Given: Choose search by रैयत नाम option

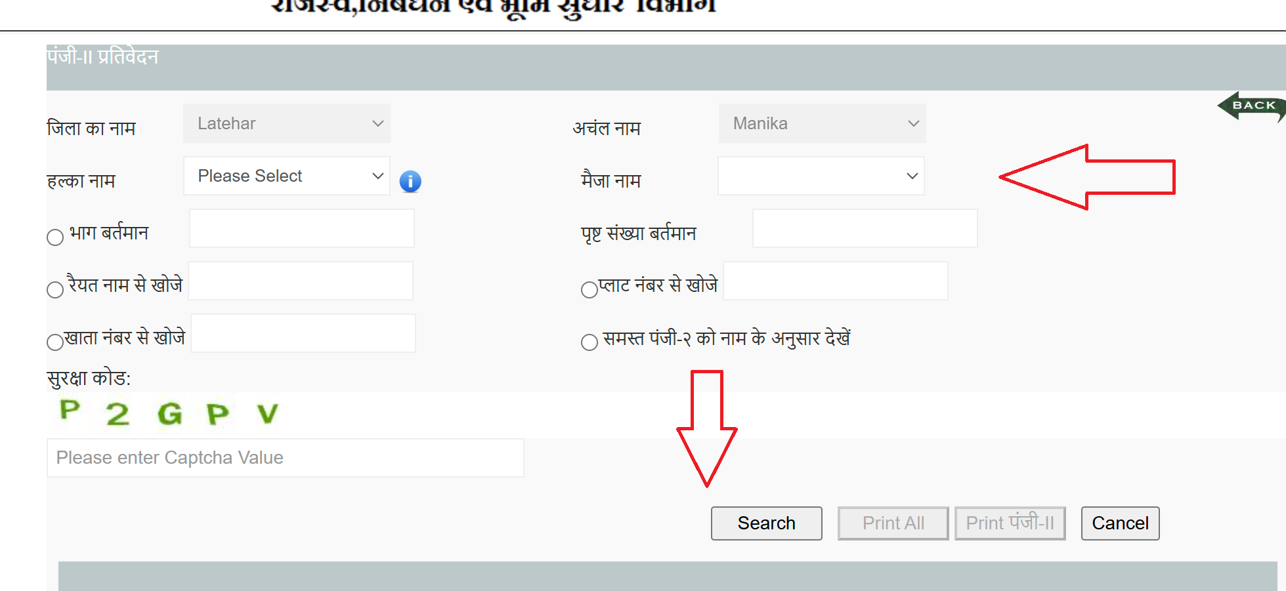Looking at the screenshot, I should 54,289.
